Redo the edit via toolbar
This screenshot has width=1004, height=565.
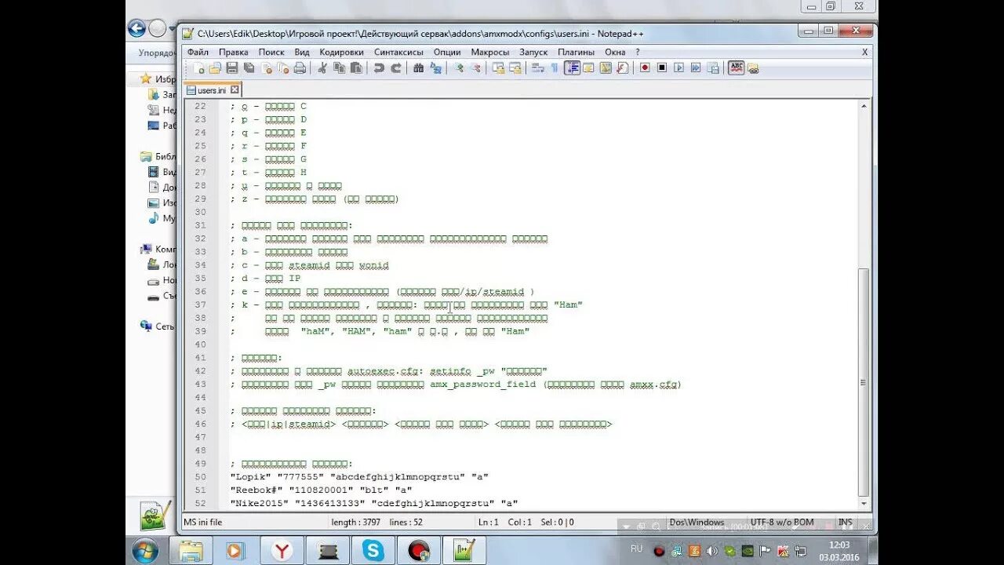[x=396, y=68]
